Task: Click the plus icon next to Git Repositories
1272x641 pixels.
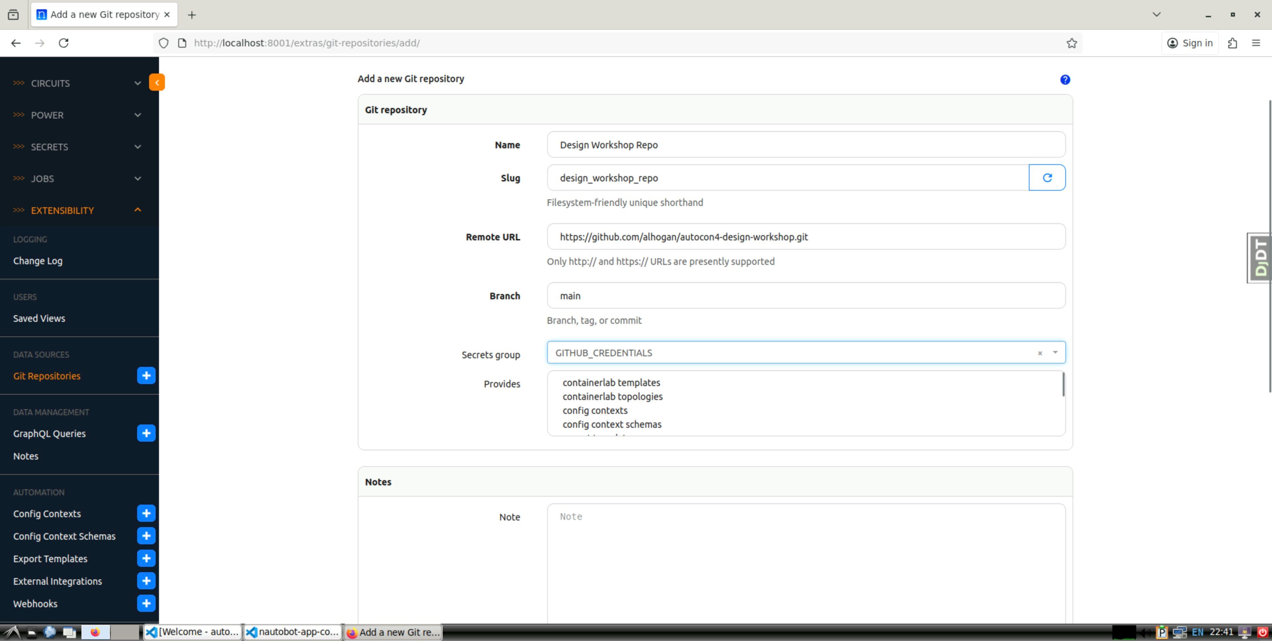Action: [x=146, y=375]
